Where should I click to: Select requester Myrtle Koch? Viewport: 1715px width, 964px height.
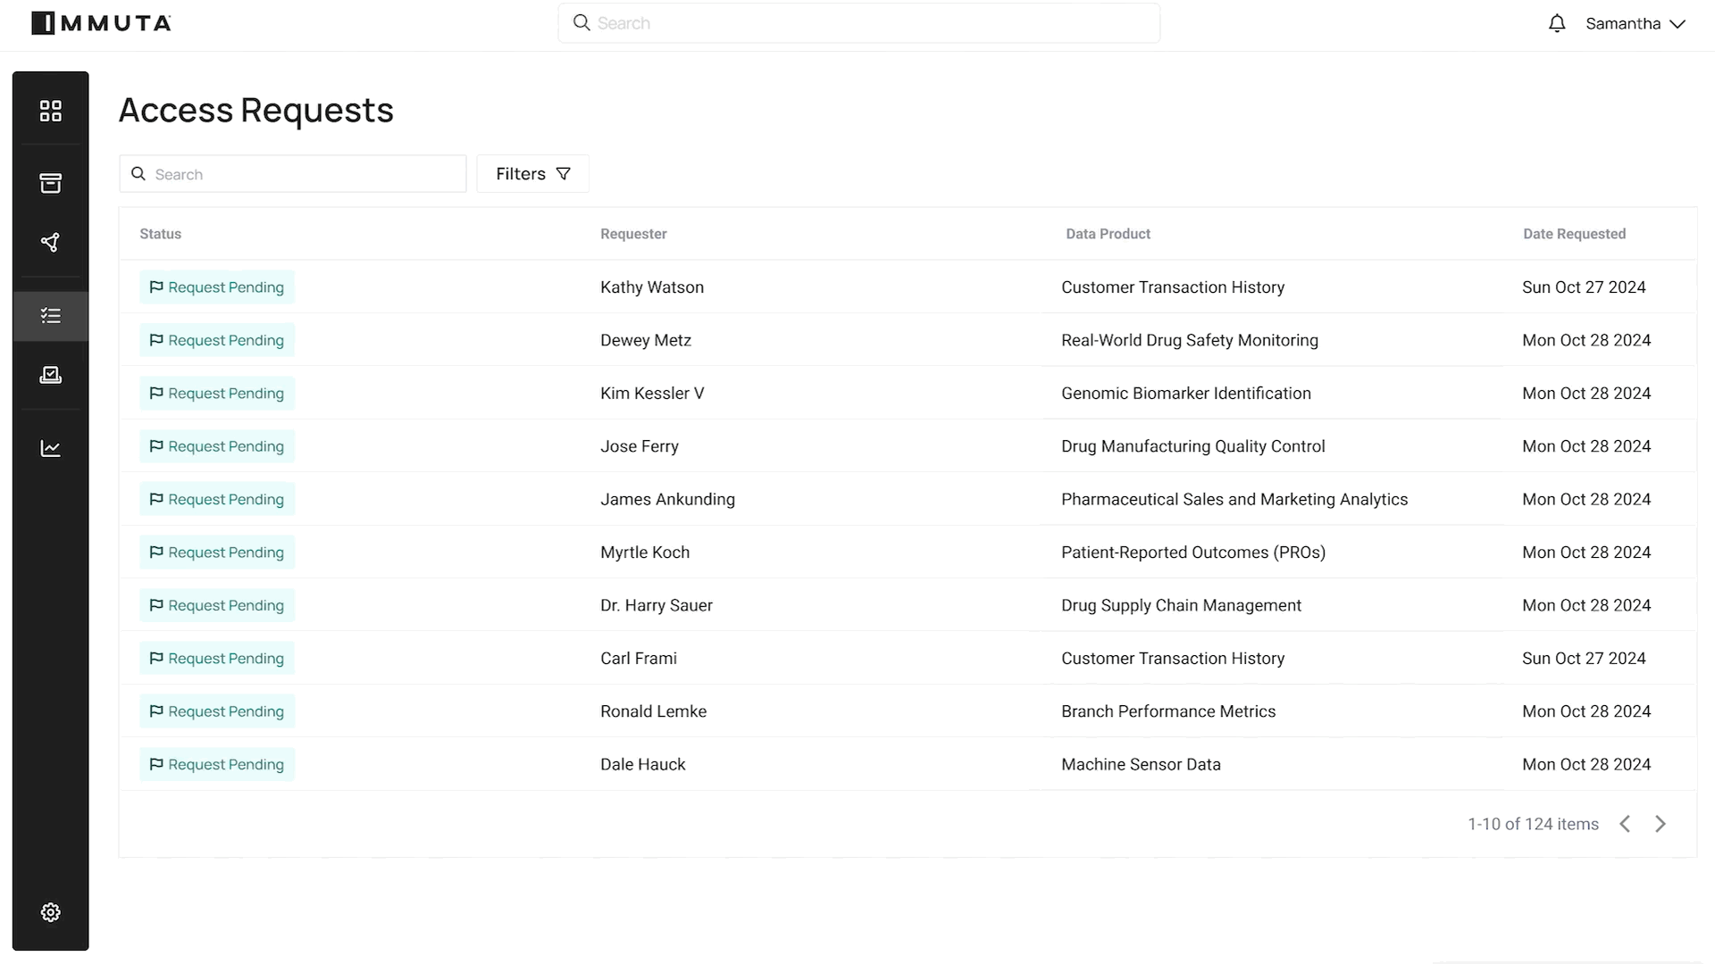(x=645, y=553)
